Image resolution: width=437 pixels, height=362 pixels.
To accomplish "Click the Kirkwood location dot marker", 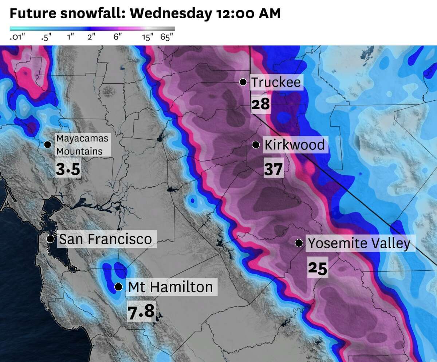I will (x=256, y=144).
